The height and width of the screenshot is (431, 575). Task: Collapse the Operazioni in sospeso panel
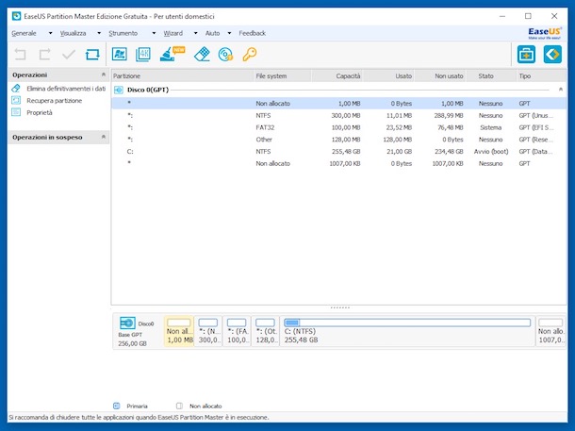(x=104, y=137)
